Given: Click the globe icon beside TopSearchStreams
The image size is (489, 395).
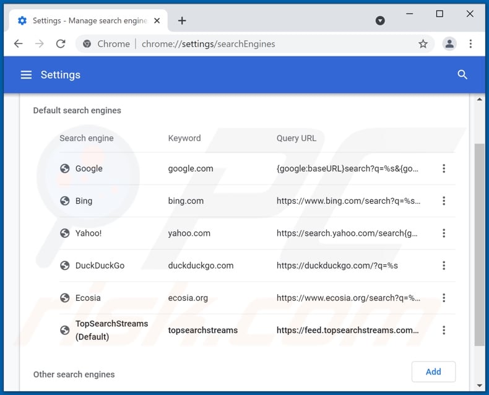Looking at the screenshot, I should point(64,330).
